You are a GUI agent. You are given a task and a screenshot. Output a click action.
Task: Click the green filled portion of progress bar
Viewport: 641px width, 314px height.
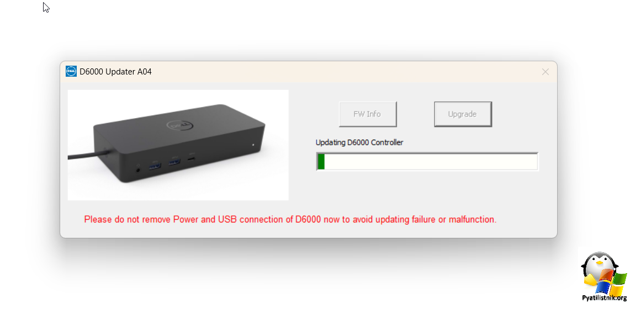(321, 162)
